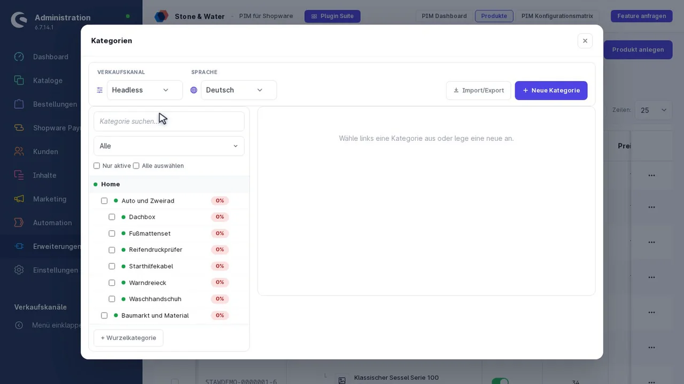Click the globe icon beside Sprache dropdown
The width and height of the screenshot is (684, 384).
[194, 90]
